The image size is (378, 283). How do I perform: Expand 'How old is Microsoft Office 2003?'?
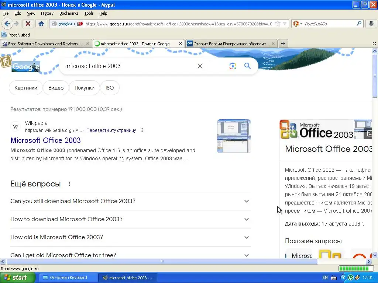click(x=131, y=237)
